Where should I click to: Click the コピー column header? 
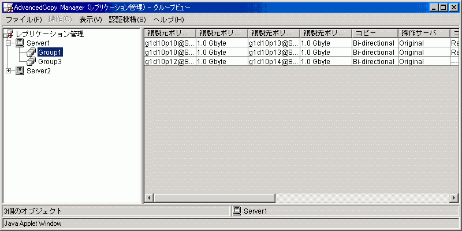point(375,33)
